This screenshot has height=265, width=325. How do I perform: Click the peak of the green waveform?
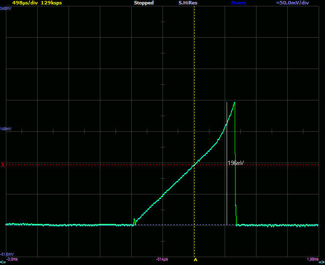pyautogui.click(x=234, y=102)
